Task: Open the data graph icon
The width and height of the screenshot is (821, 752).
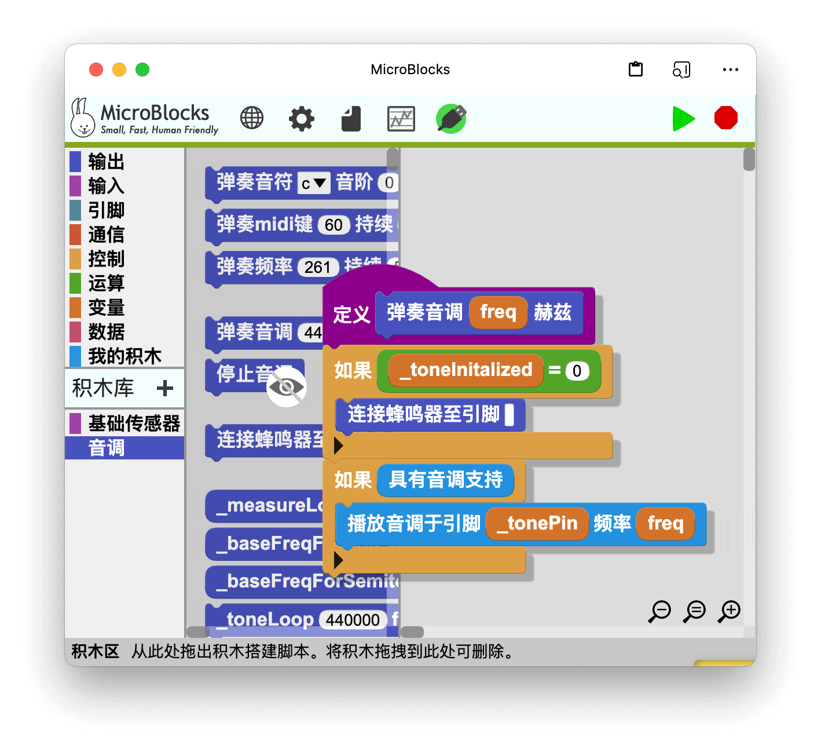Action: 401,119
